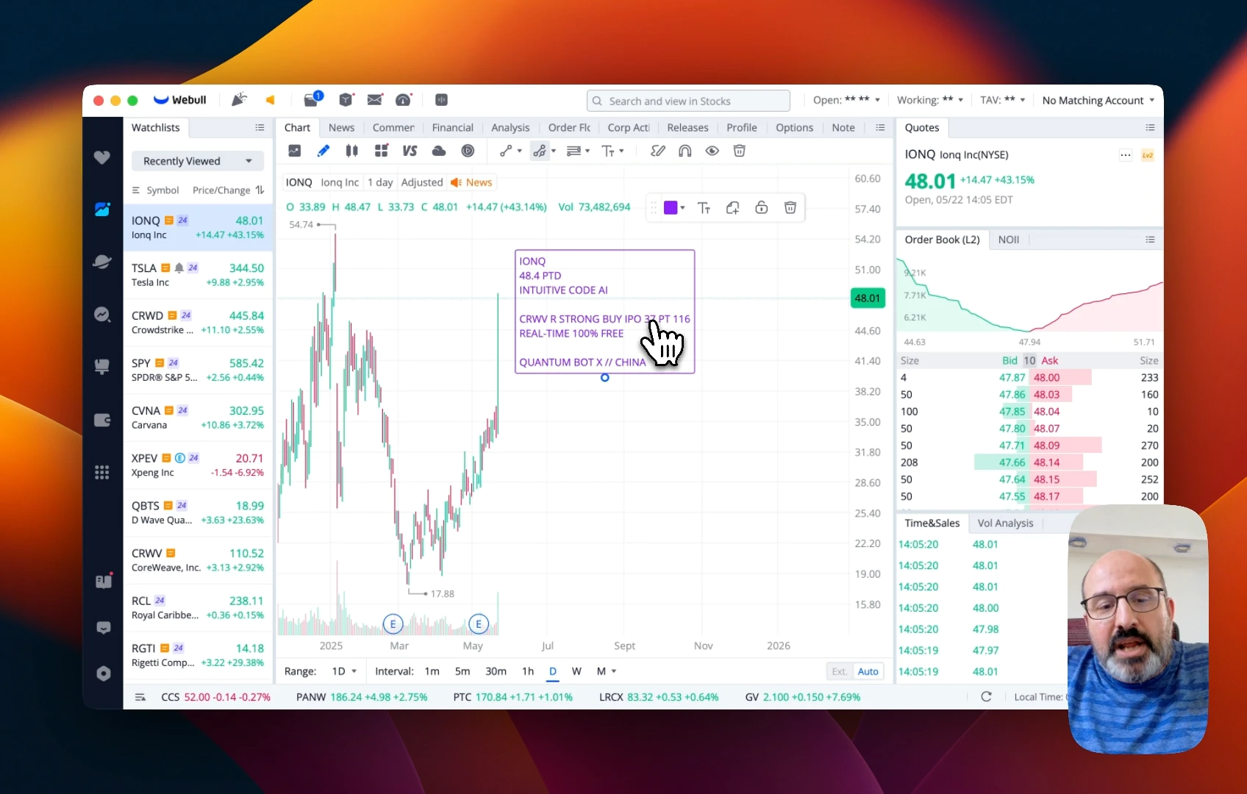Screen dimensions: 1247x794
Task: Open the planet explore sidebar icon
Action: (x=102, y=262)
